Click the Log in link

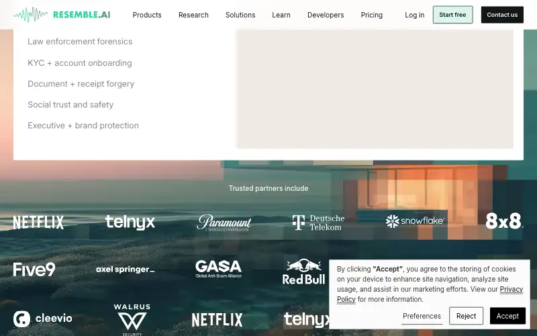coord(414,15)
